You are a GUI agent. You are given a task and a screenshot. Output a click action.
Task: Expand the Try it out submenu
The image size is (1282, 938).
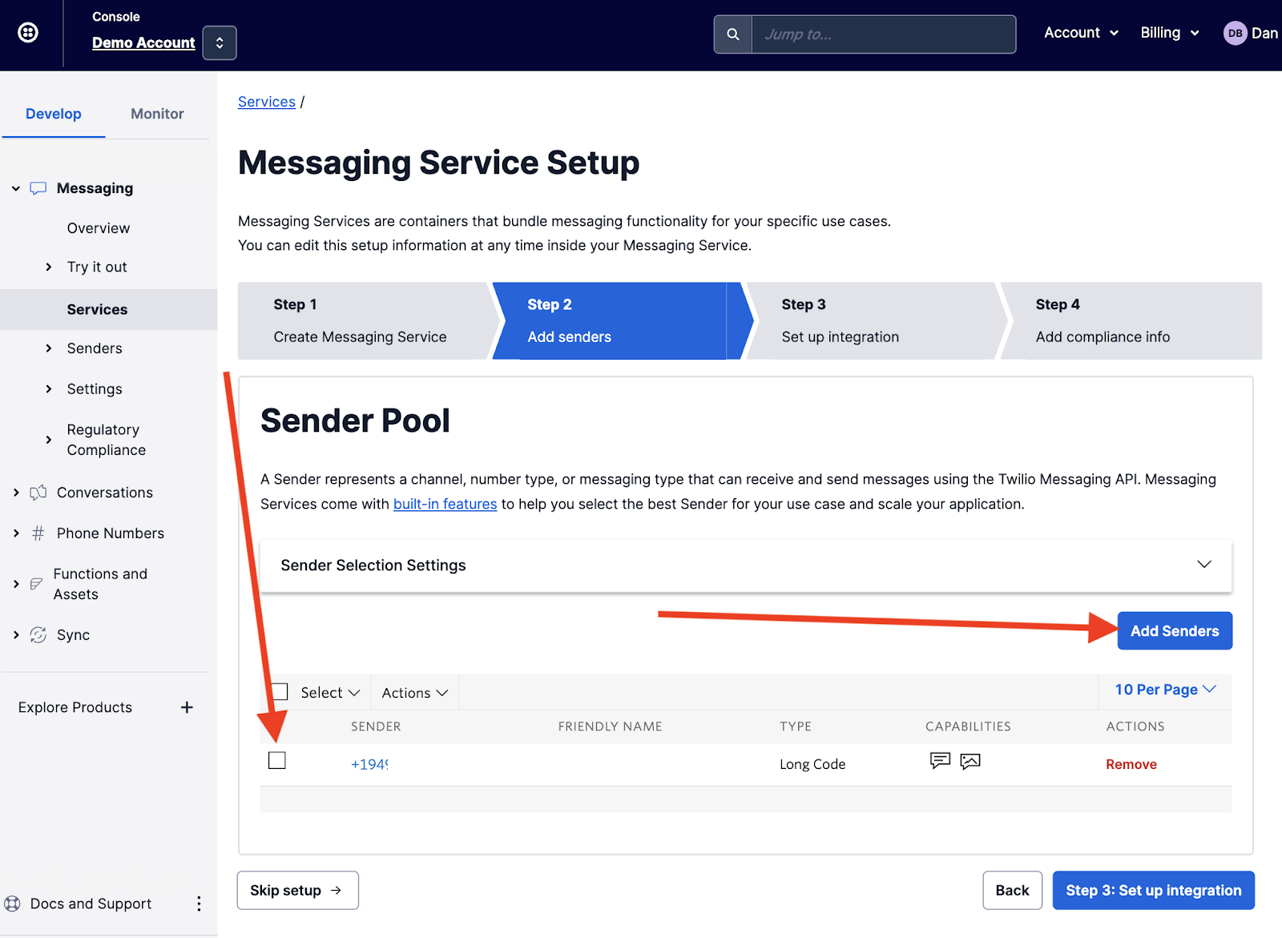[x=49, y=267]
